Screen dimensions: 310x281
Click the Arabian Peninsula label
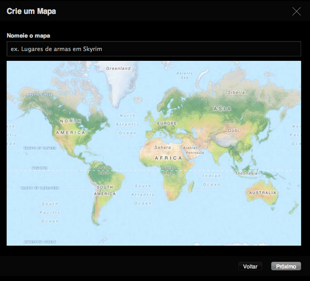click(193, 150)
